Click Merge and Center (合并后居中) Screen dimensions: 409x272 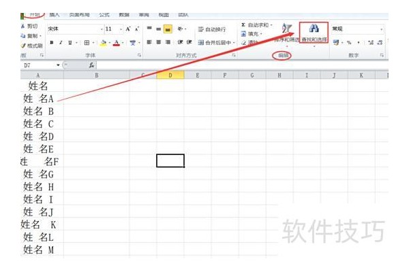[215, 42]
